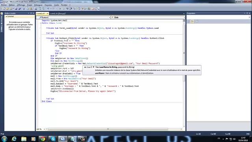
Task: Collapse the Général toolbox group
Action: (6, 17)
